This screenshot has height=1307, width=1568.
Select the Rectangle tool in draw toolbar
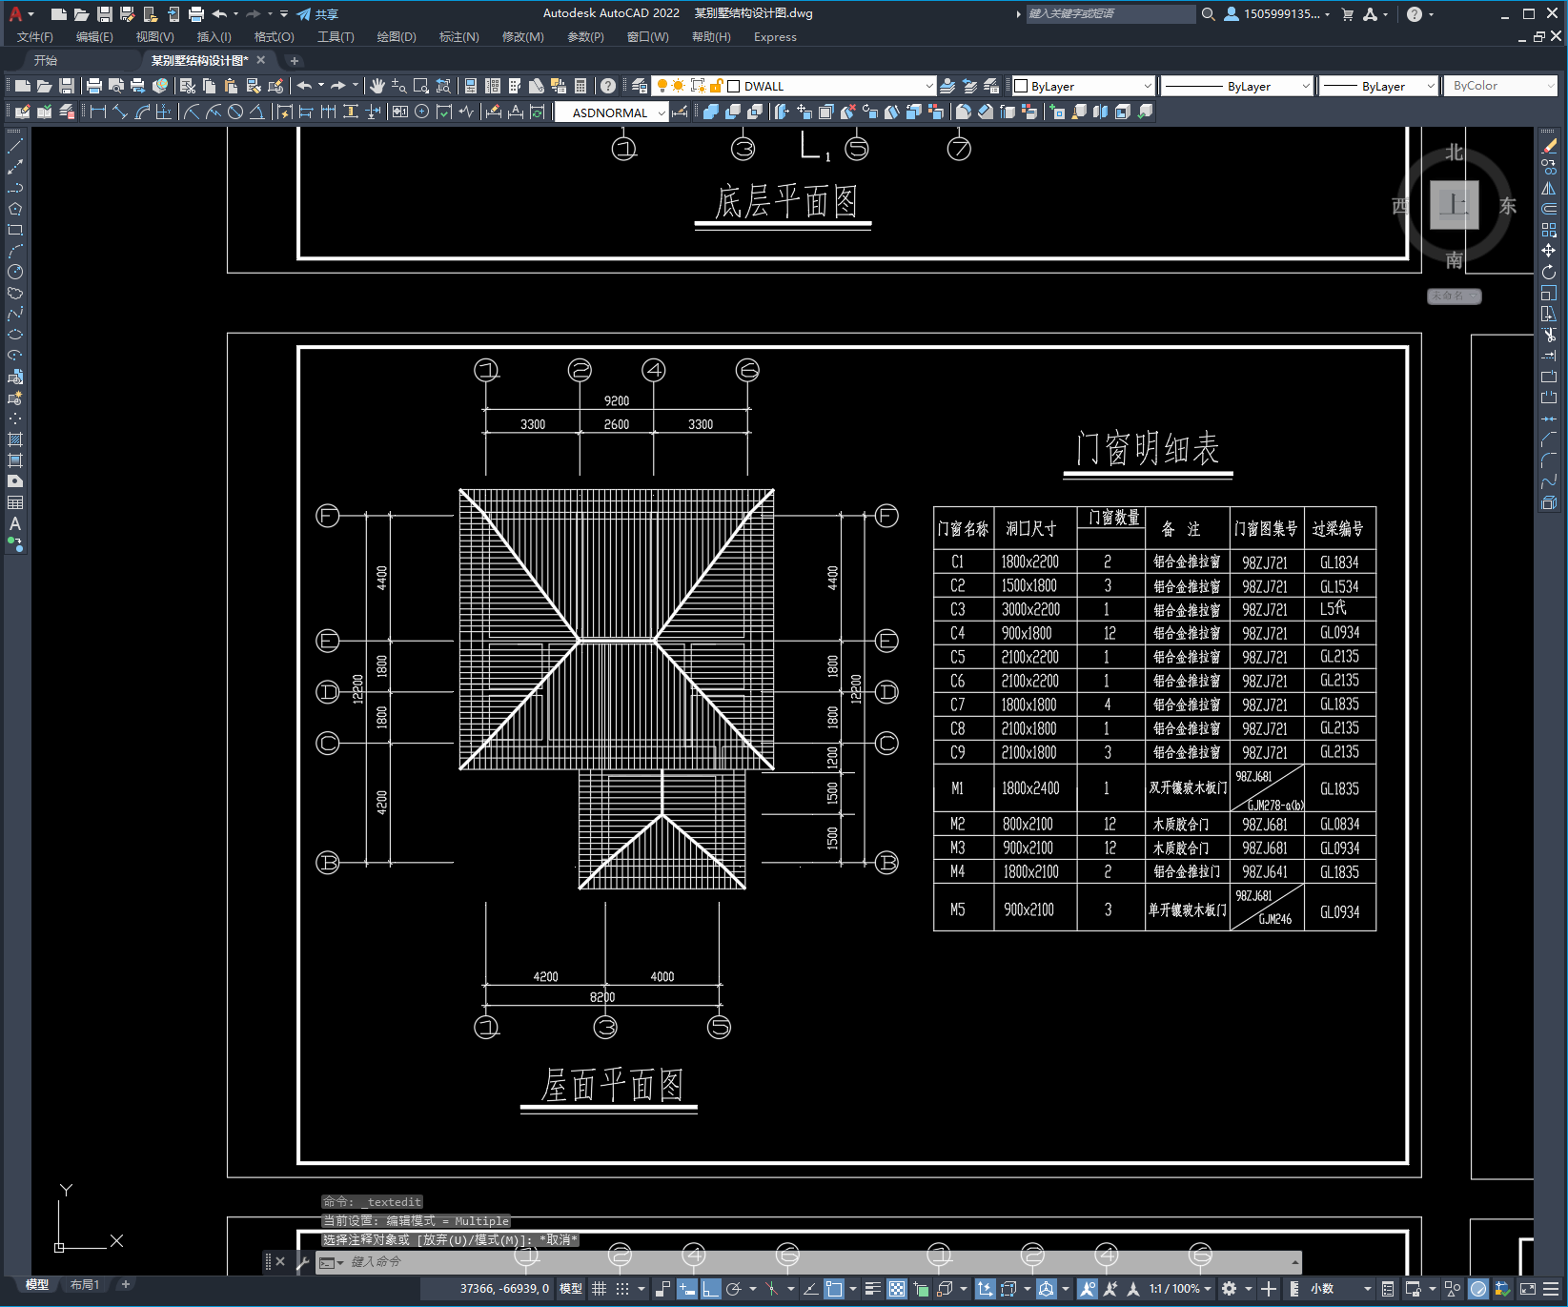coord(15,230)
